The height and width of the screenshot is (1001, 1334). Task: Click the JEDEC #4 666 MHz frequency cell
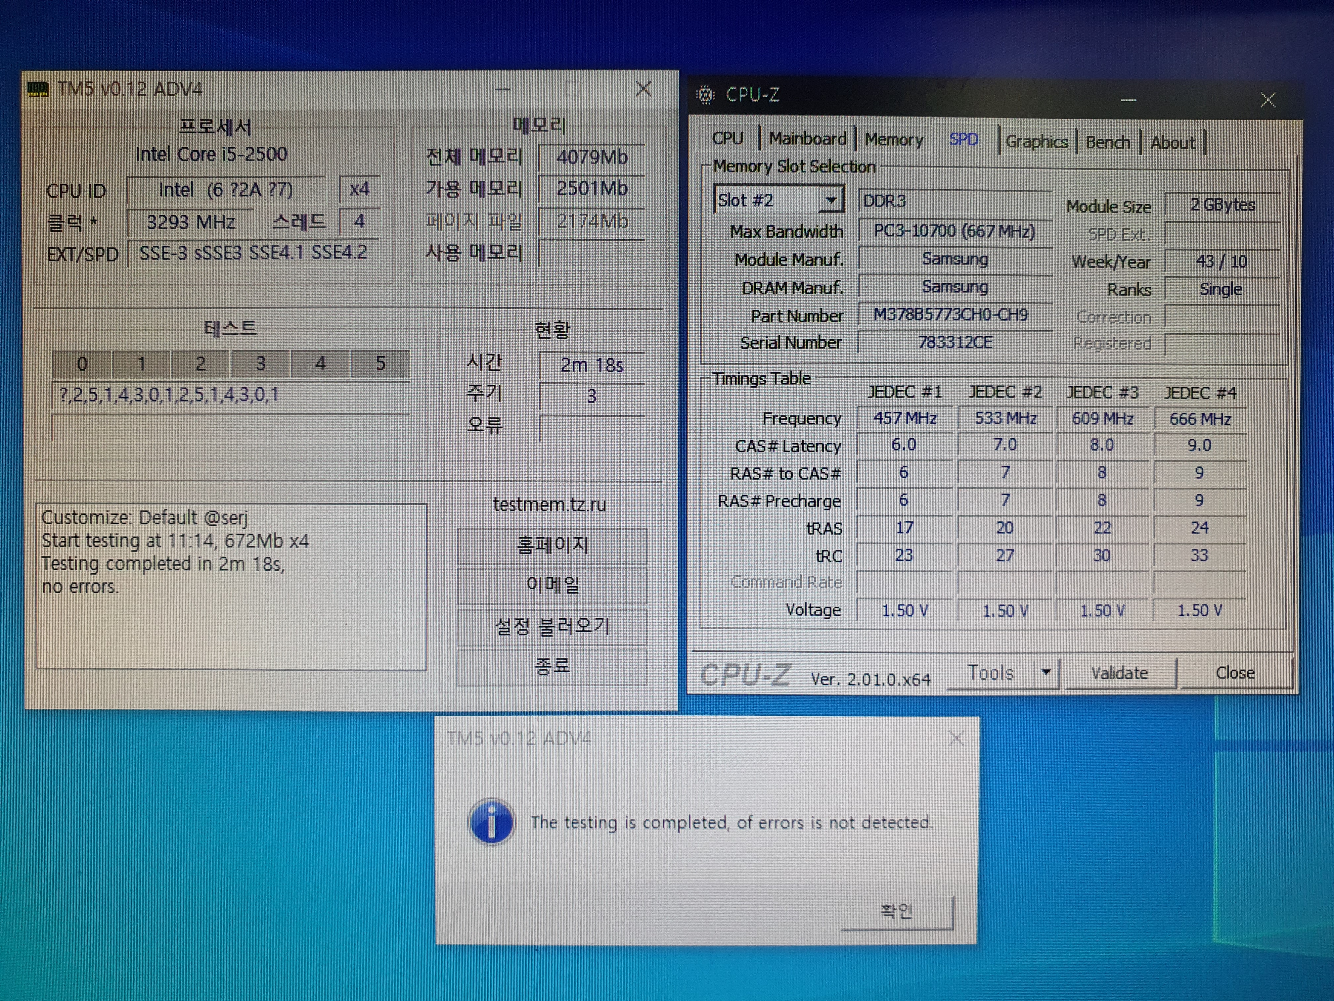1200,419
